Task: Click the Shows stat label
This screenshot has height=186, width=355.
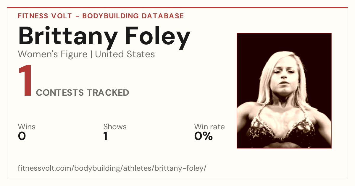Action: [x=115, y=127]
